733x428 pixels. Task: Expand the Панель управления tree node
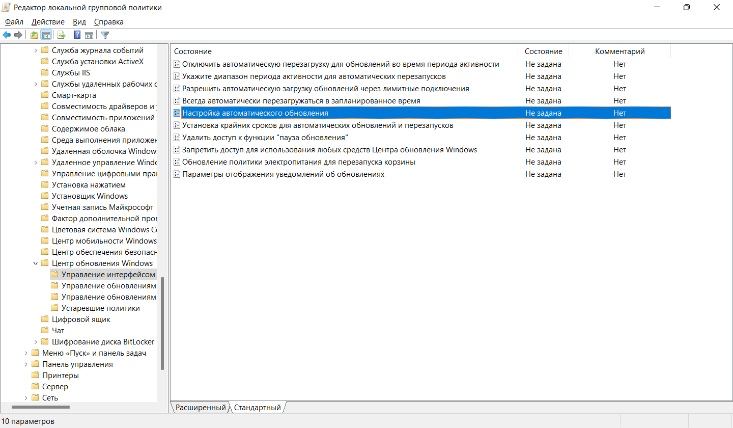(26, 364)
